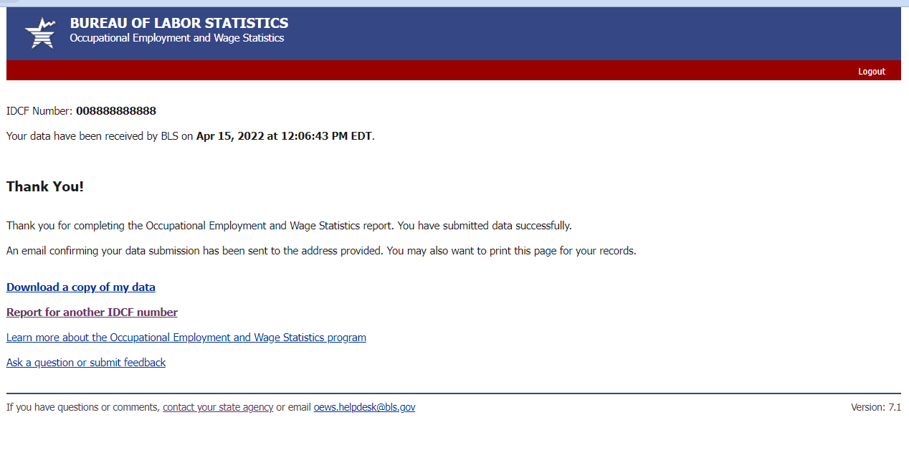Image resolution: width=909 pixels, height=463 pixels.
Task: Click the IDCF Number label
Action: (x=39, y=111)
